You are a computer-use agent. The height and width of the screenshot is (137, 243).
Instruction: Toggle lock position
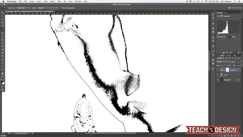[226, 65]
